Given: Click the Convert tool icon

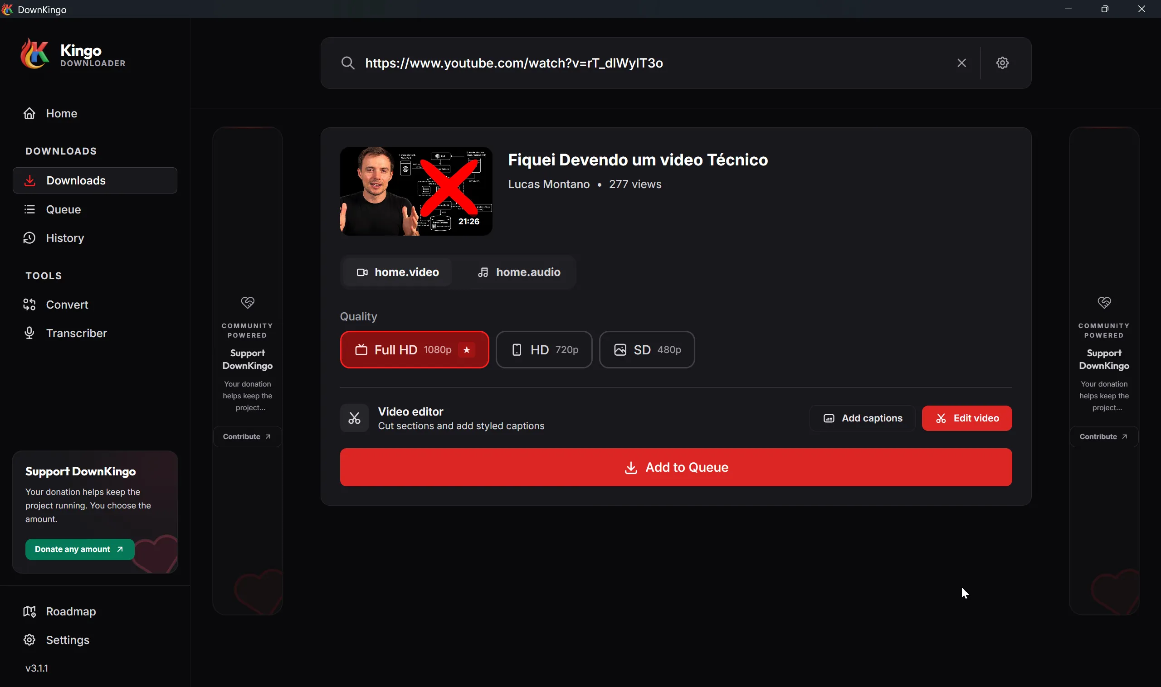Looking at the screenshot, I should pyautogui.click(x=29, y=305).
